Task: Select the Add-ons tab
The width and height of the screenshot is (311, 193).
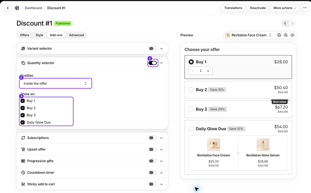Action: [x=56, y=35]
